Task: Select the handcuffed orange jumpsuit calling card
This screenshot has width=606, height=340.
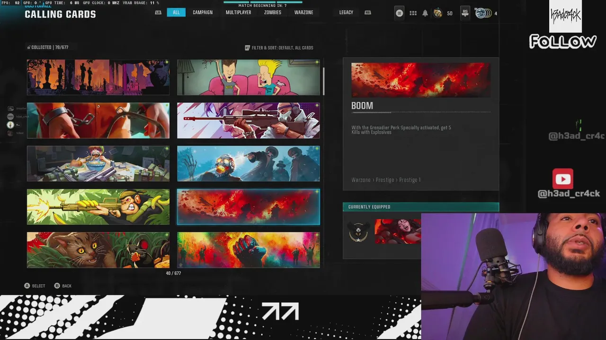Action: pyautogui.click(x=98, y=120)
